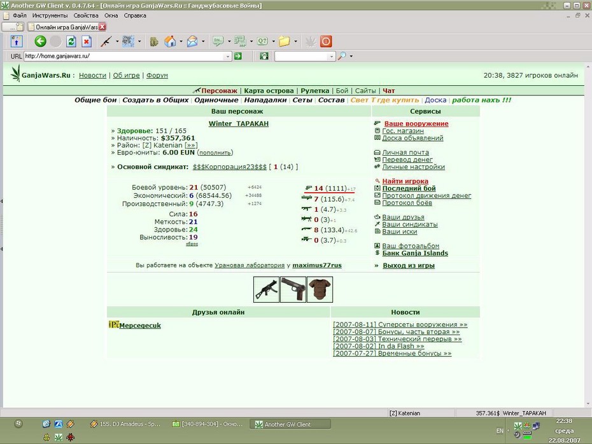Click the green back arrow toolbar icon
Viewport: 592px width, 444px height.
coord(40,41)
